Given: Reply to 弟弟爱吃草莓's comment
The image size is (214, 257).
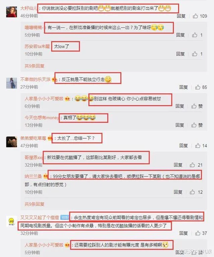Looking at the screenshot, I should [183, 146].
